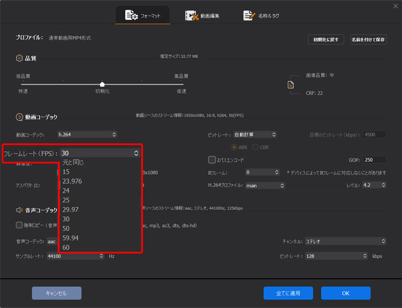Select 23.976 fps option
This screenshot has width=402, height=308.
click(x=72, y=181)
